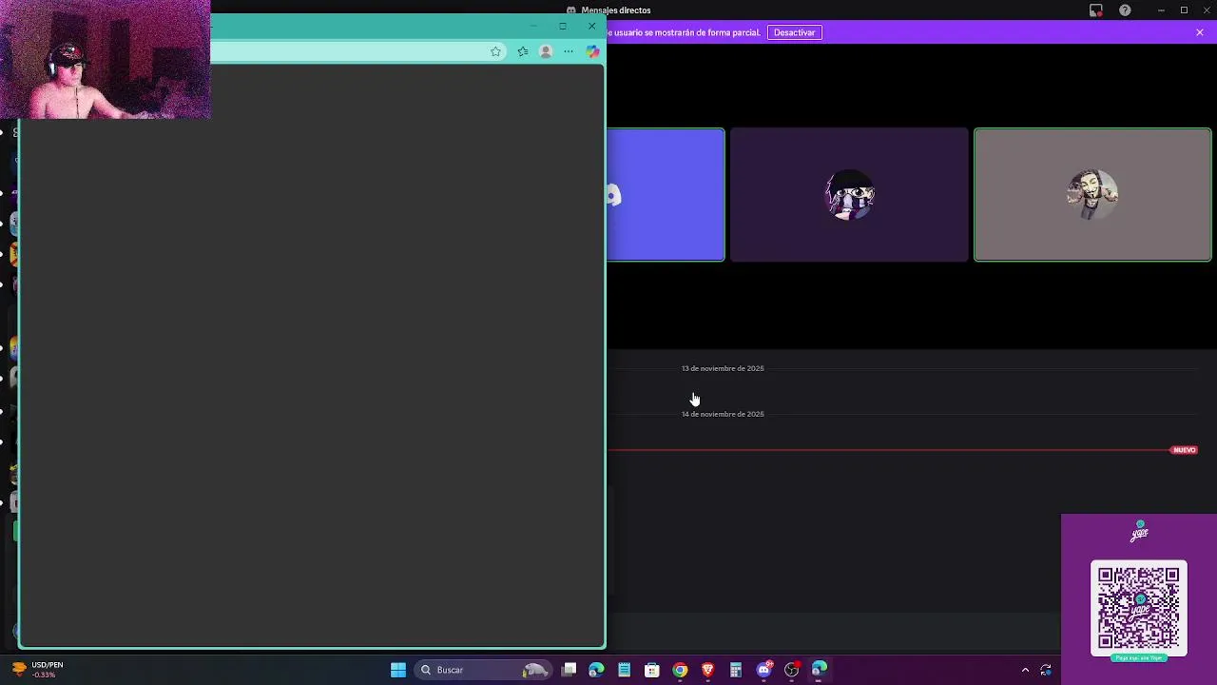
Task: Minimize the Discord window
Action: coord(1161,10)
